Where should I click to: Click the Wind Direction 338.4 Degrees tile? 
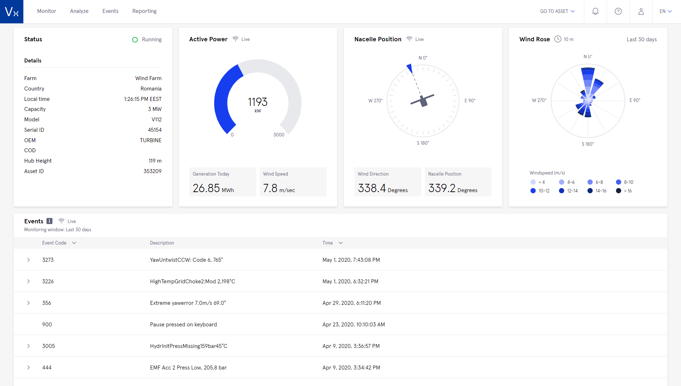[387, 182]
